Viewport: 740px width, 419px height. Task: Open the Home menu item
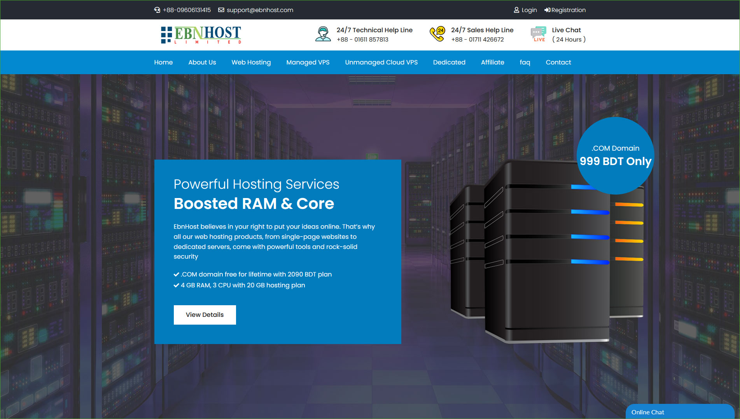[163, 62]
